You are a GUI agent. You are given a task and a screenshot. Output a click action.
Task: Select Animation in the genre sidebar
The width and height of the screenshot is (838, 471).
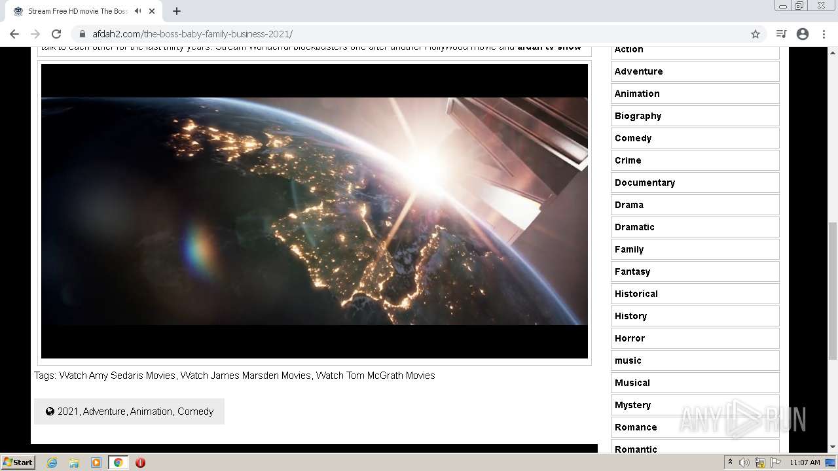pyautogui.click(x=695, y=94)
